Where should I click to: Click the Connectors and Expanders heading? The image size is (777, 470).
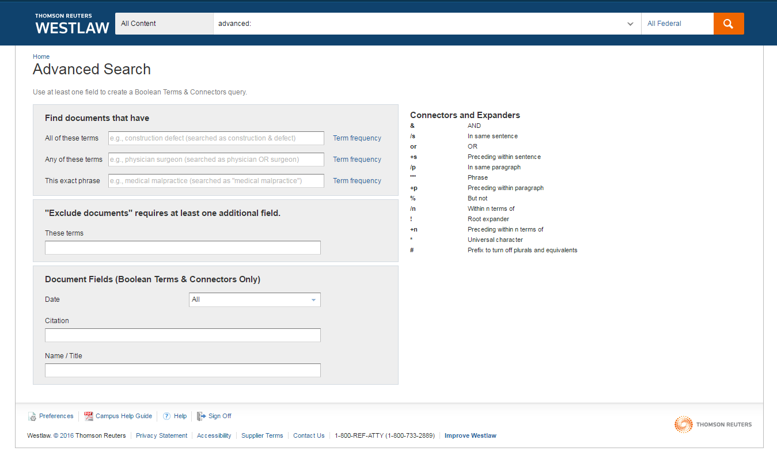click(x=465, y=115)
